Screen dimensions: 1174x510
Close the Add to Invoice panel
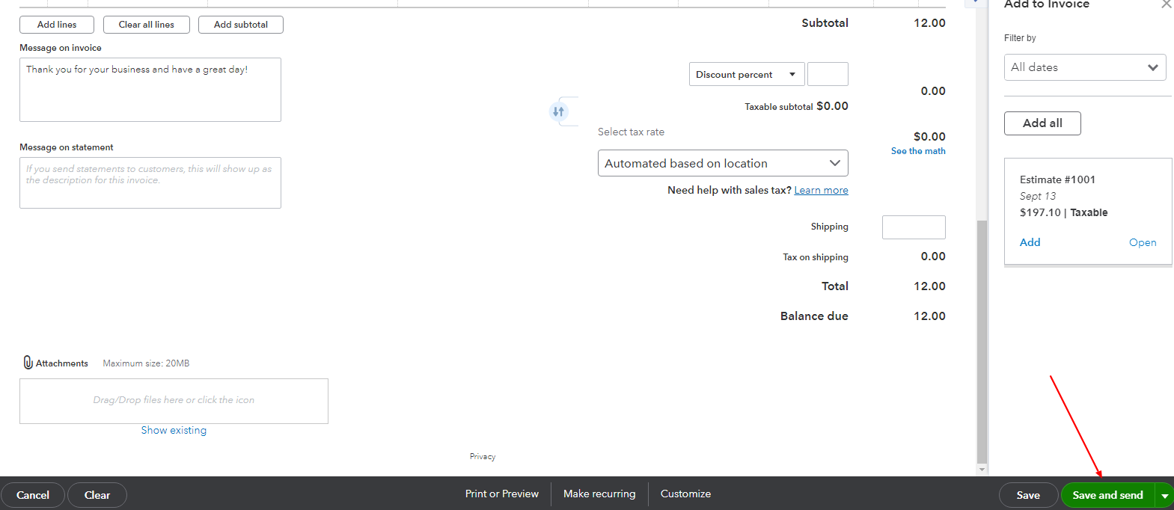tap(1166, 4)
